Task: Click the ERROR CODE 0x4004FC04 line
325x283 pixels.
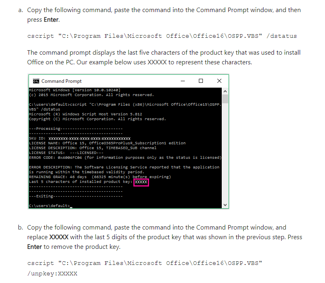Action: pos(125,158)
